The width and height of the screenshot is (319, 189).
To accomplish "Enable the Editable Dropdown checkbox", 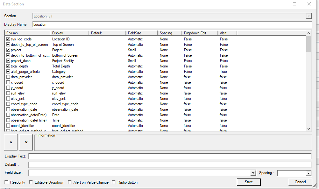I will click(31, 182).
